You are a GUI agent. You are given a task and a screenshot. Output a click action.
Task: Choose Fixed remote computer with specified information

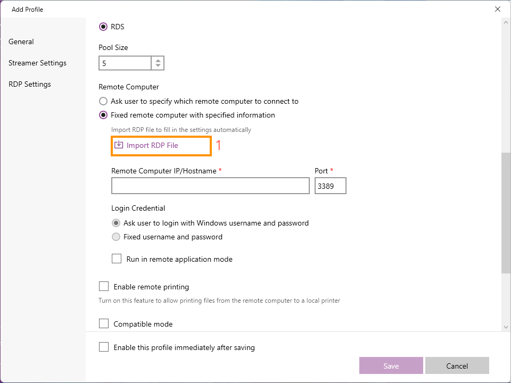(103, 115)
